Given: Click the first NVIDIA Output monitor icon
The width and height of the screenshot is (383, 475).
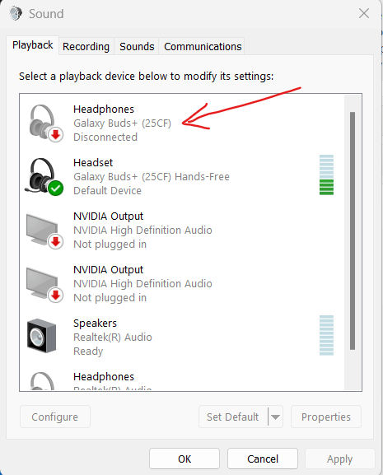Looking at the screenshot, I should coord(44,231).
